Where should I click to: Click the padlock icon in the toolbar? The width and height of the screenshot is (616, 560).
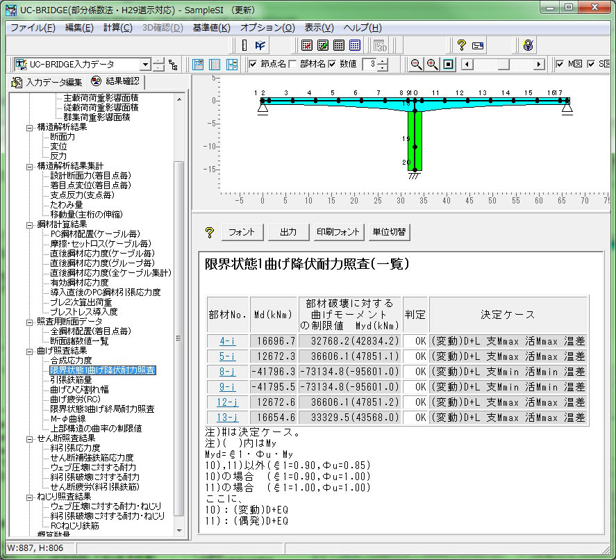click(528, 45)
